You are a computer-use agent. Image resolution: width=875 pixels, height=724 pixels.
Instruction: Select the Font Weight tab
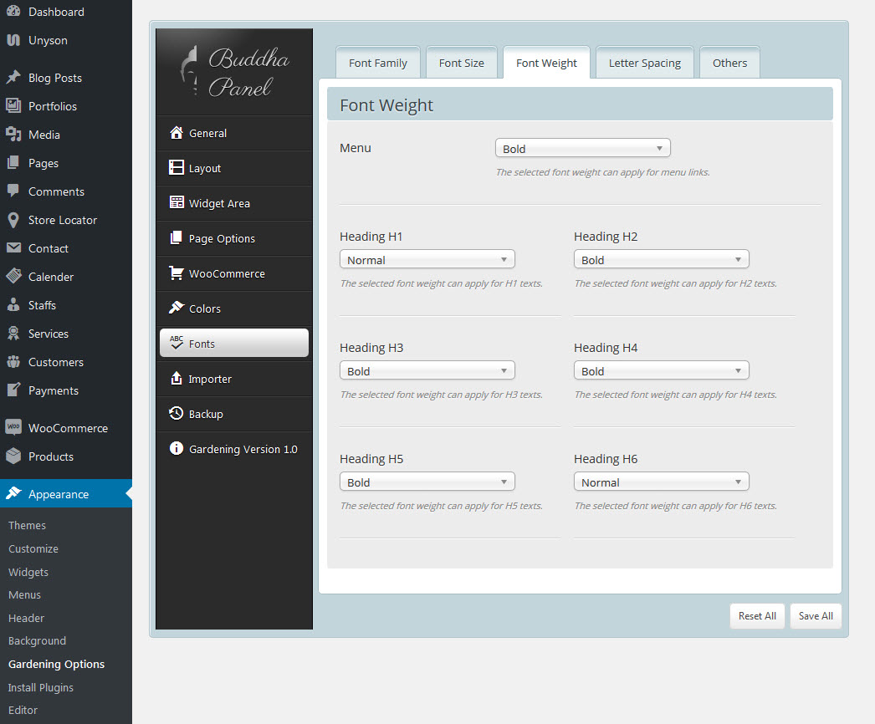546,63
